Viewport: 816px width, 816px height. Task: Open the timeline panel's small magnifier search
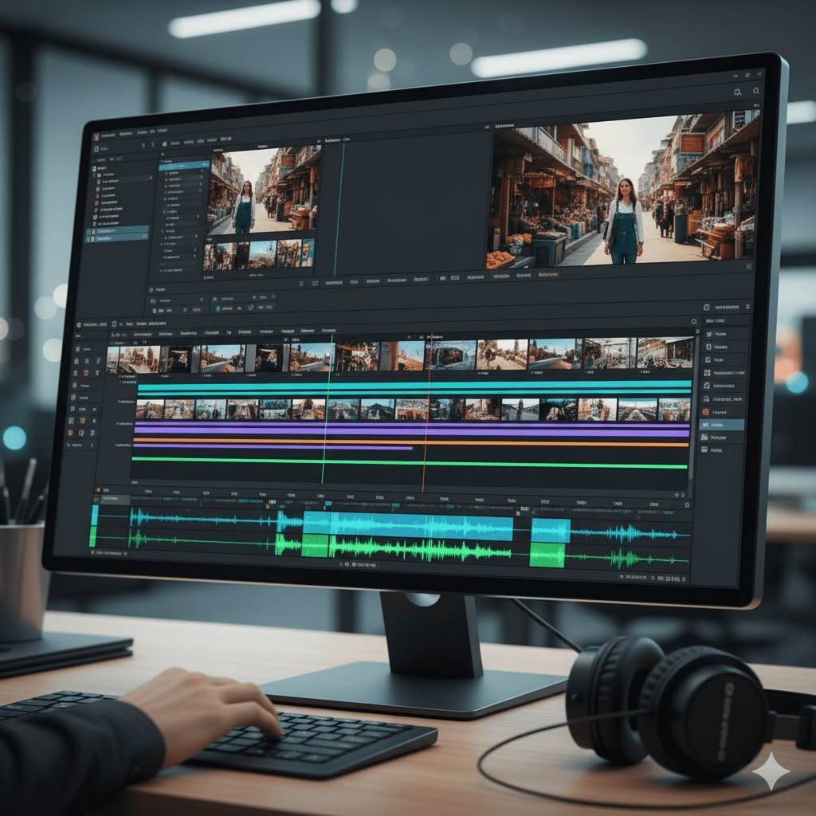[694, 322]
